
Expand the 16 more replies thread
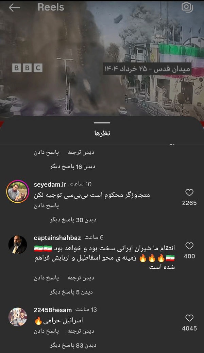click(x=72, y=167)
